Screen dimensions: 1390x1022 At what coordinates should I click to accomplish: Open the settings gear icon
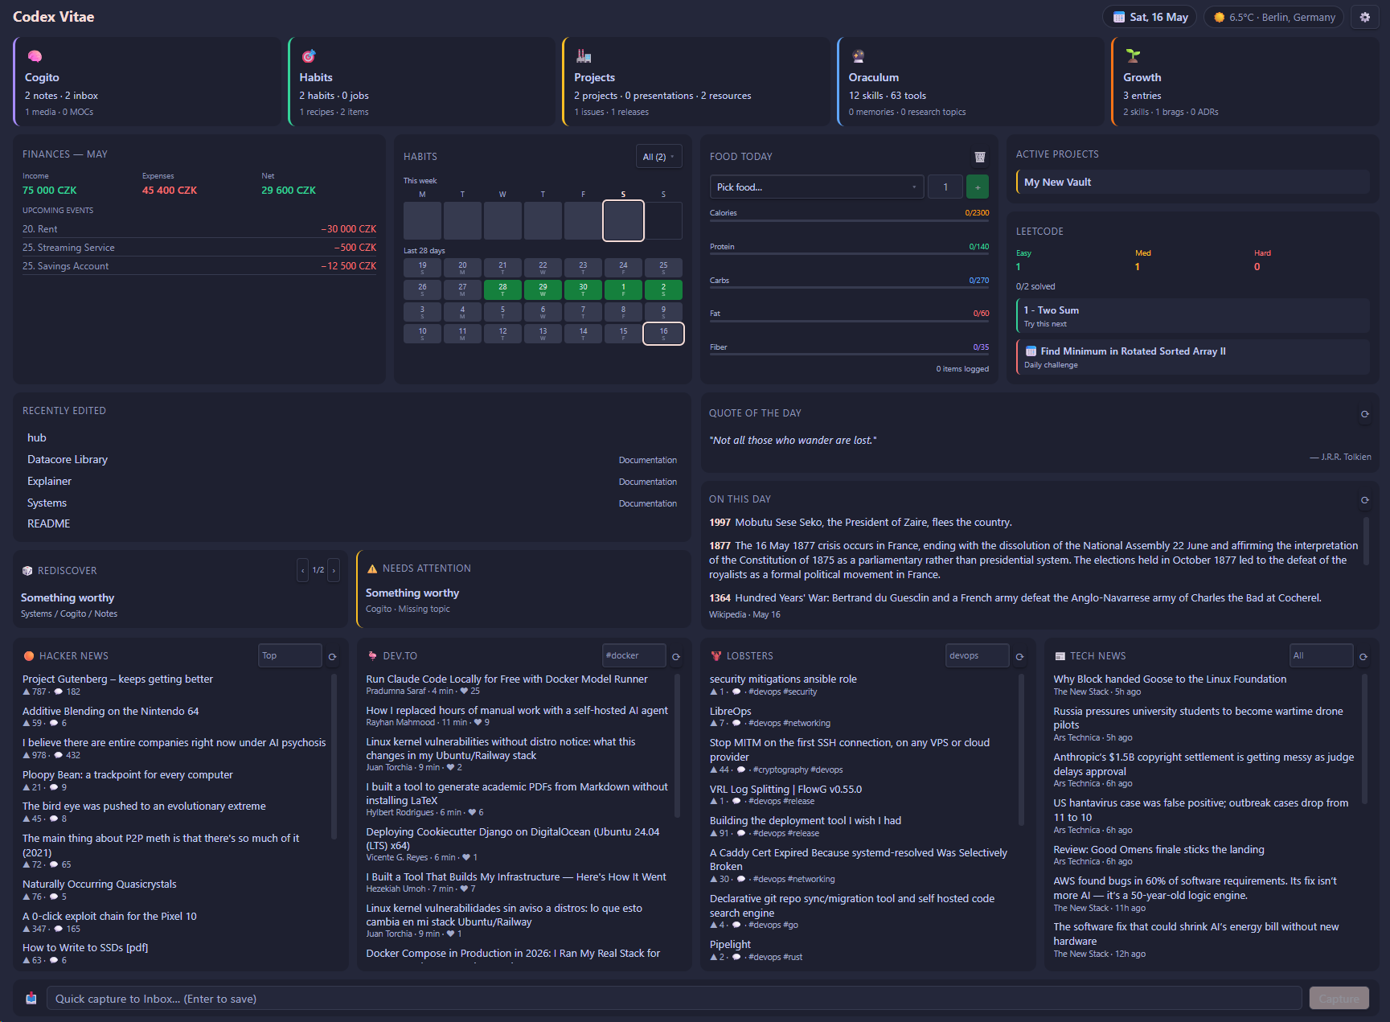coord(1364,17)
